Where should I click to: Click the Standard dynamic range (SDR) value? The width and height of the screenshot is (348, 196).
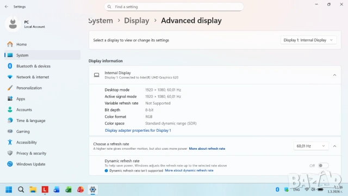point(171,124)
